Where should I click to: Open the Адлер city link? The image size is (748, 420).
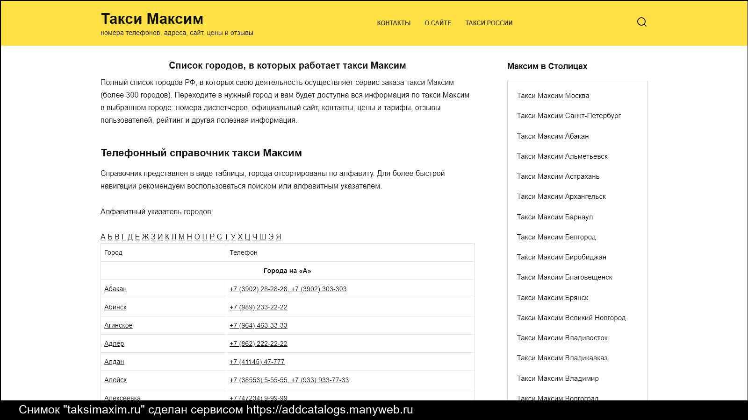(x=114, y=343)
